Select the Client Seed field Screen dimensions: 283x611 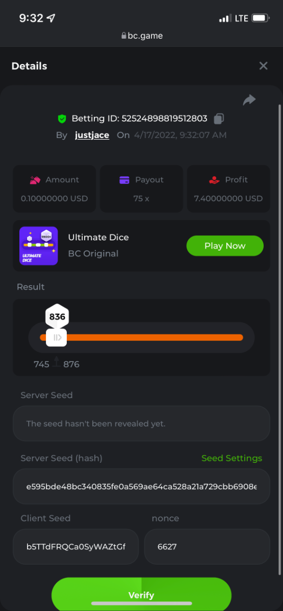pyautogui.click(x=76, y=547)
